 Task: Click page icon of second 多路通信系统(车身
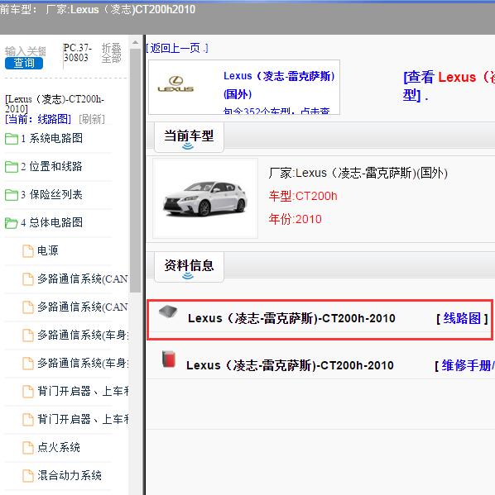click(x=28, y=364)
